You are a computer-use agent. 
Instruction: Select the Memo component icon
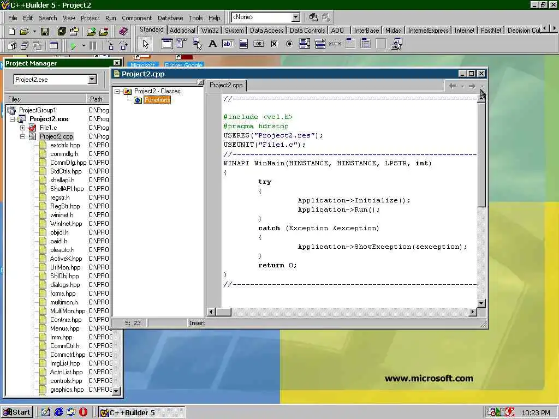coord(243,44)
